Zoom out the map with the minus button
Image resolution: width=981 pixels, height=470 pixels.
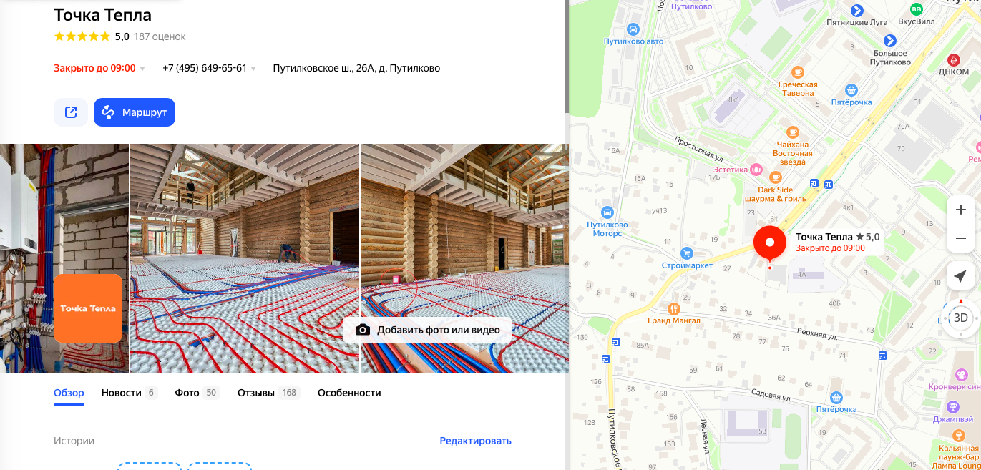[960, 238]
